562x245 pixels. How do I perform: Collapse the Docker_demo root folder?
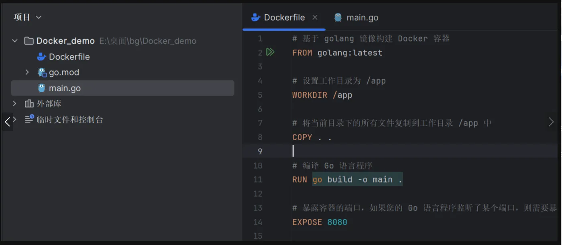pos(15,41)
